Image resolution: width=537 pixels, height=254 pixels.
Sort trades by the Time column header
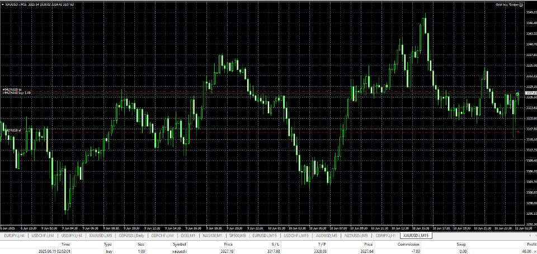pyautogui.click(x=66, y=244)
